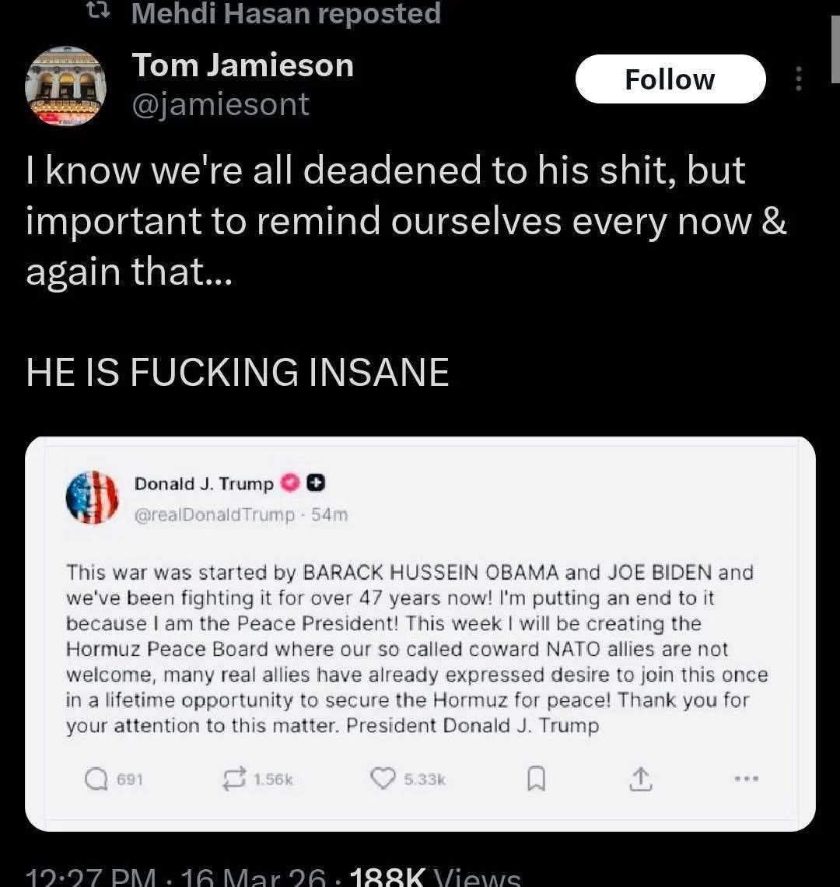The height and width of the screenshot is (887, 840).
Task: Open the share icon on the quoted tweet
Action: (642, 777)
